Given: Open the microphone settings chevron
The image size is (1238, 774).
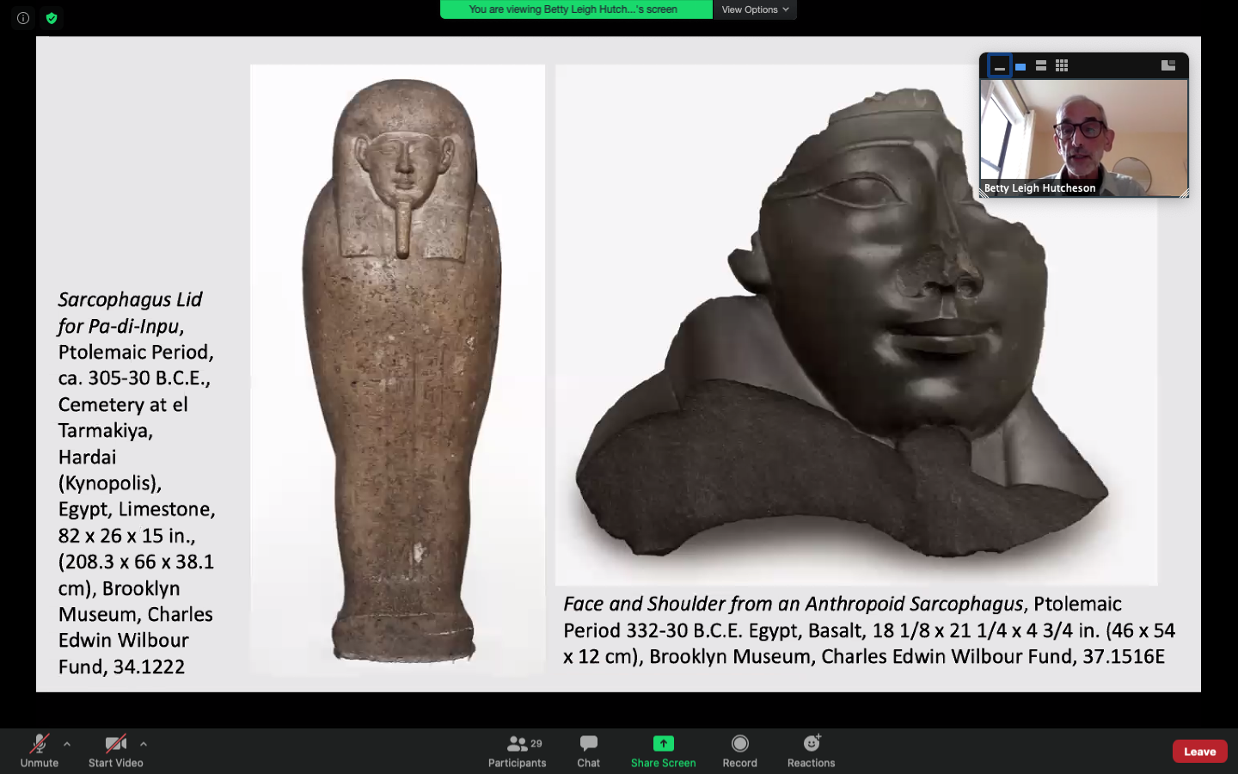Looking at the screenshot, I should click(65, 745).
